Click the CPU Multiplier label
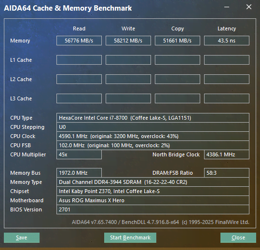This screenshot has width=260, height=250. click(x=28, y=154)
